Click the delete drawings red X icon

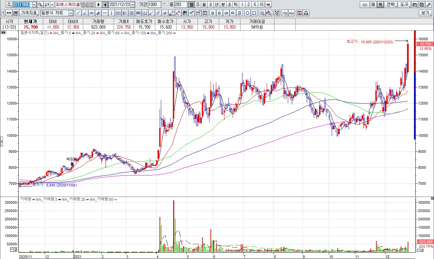click(205, 13)
